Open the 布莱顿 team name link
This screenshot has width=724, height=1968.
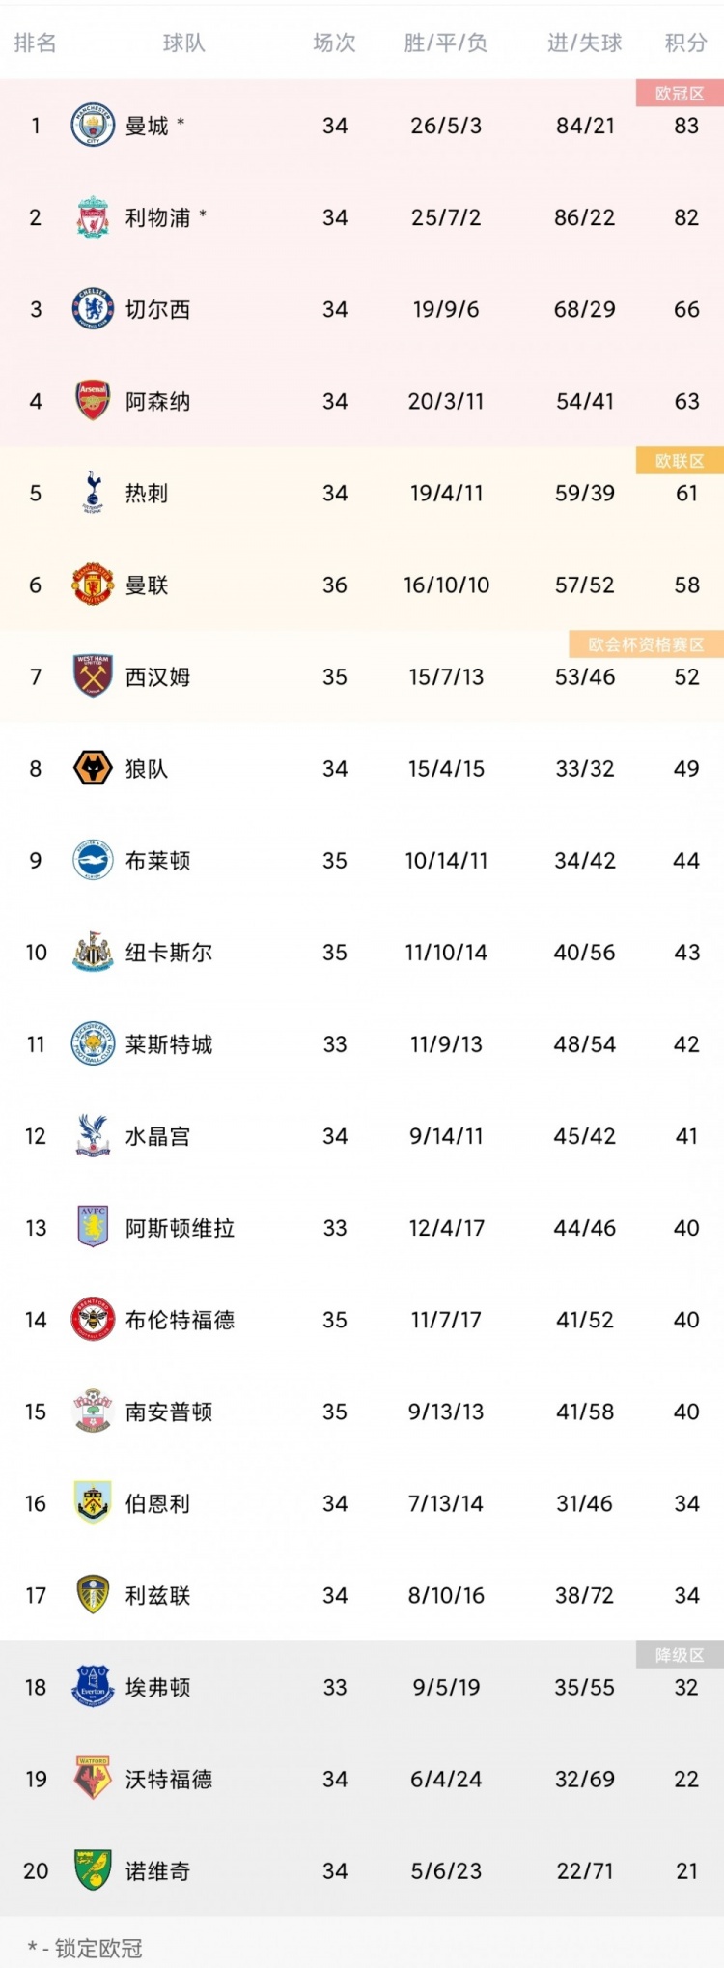pyautogui.click(x=157, y=861)
